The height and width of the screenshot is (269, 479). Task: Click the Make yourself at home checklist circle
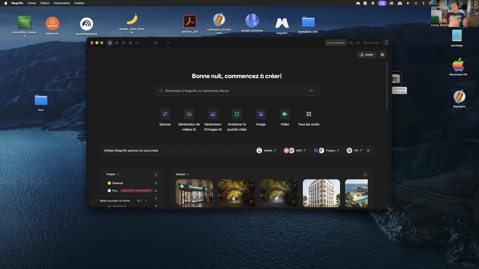pyautogui.click(x=95, y=201)
